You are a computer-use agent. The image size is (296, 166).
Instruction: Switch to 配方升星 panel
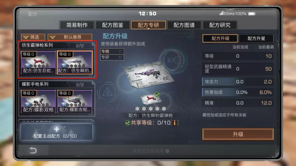tap(256, 38)
